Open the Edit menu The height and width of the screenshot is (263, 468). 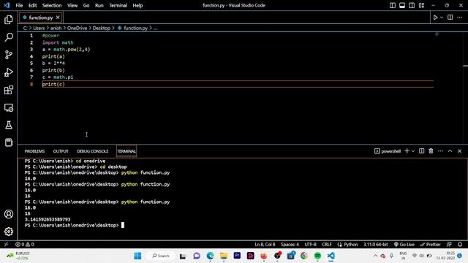tap(32, 5)
